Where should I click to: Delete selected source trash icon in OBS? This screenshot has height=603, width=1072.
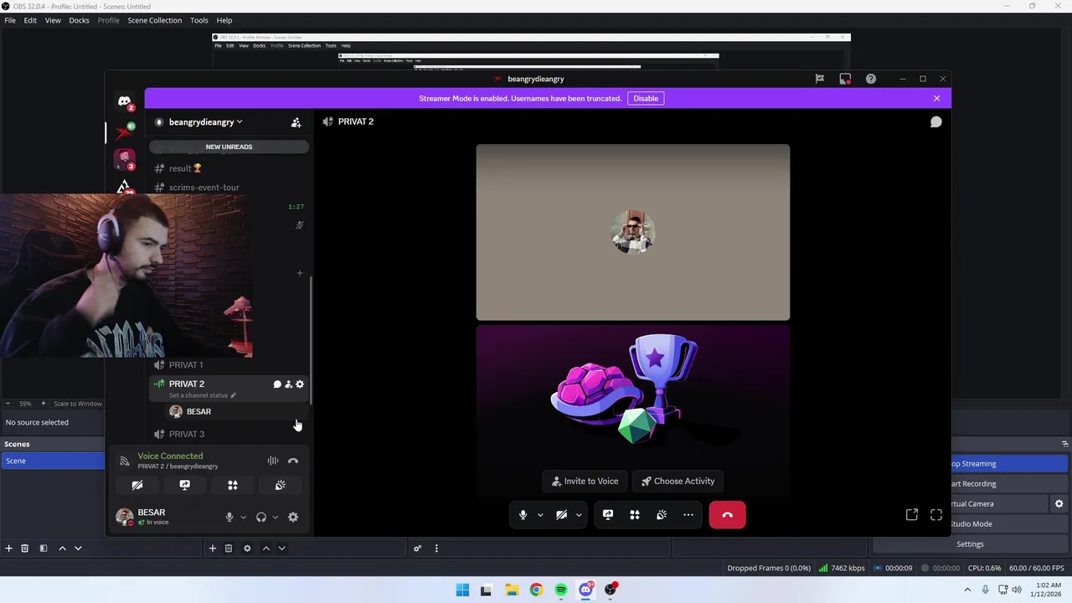pos(229,549)
